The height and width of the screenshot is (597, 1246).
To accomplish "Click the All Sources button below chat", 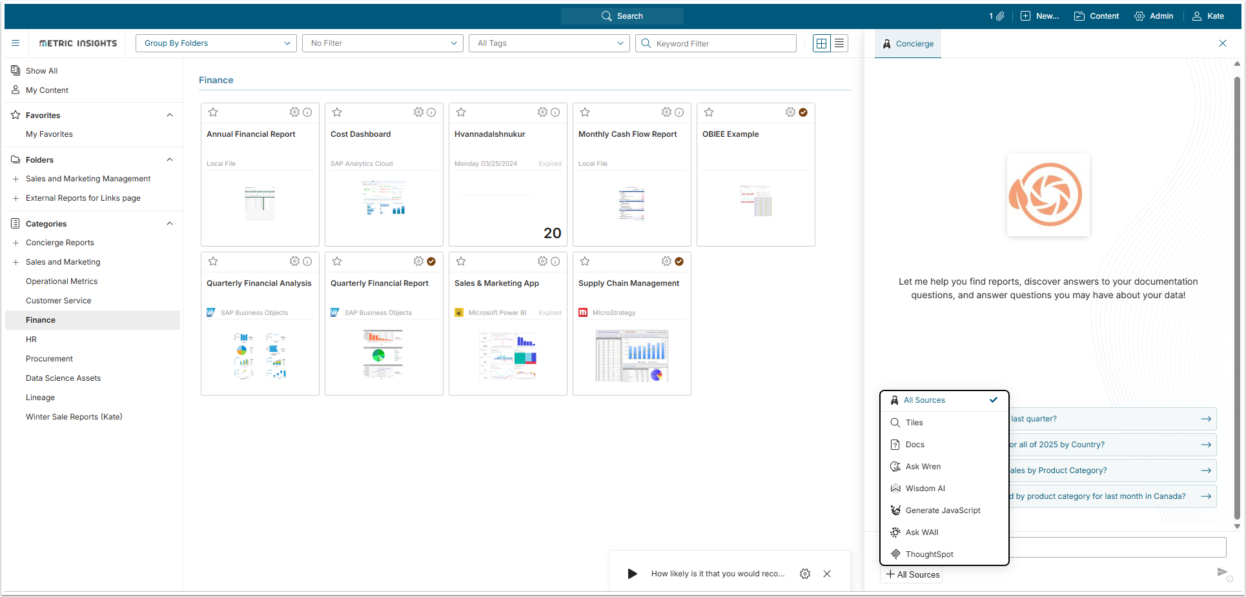I will [912, 574].
